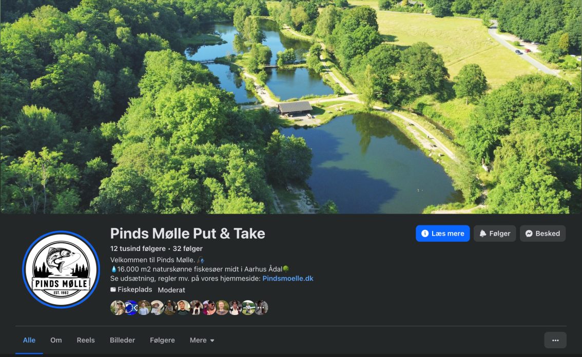The width and height of the screenshot is (582, 357).
Task: Open the Pindsmoelle.dk website link
Action: coord(287,279)
